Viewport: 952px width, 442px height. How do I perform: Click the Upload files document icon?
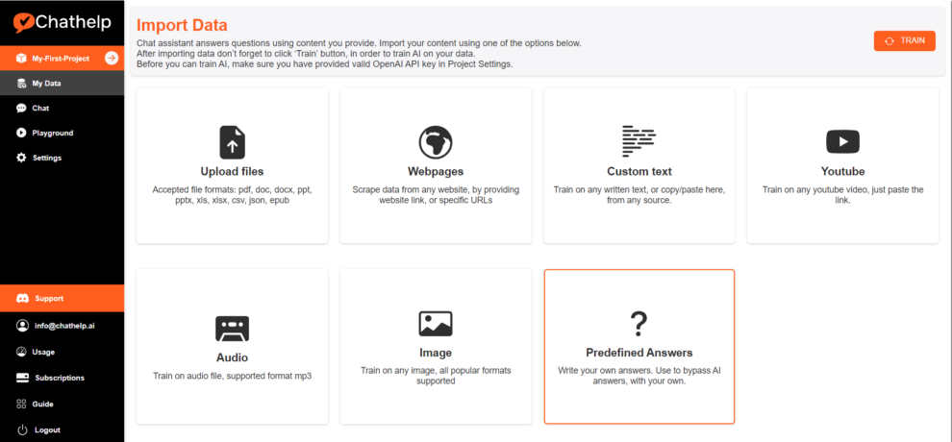[x=232, y=141]
